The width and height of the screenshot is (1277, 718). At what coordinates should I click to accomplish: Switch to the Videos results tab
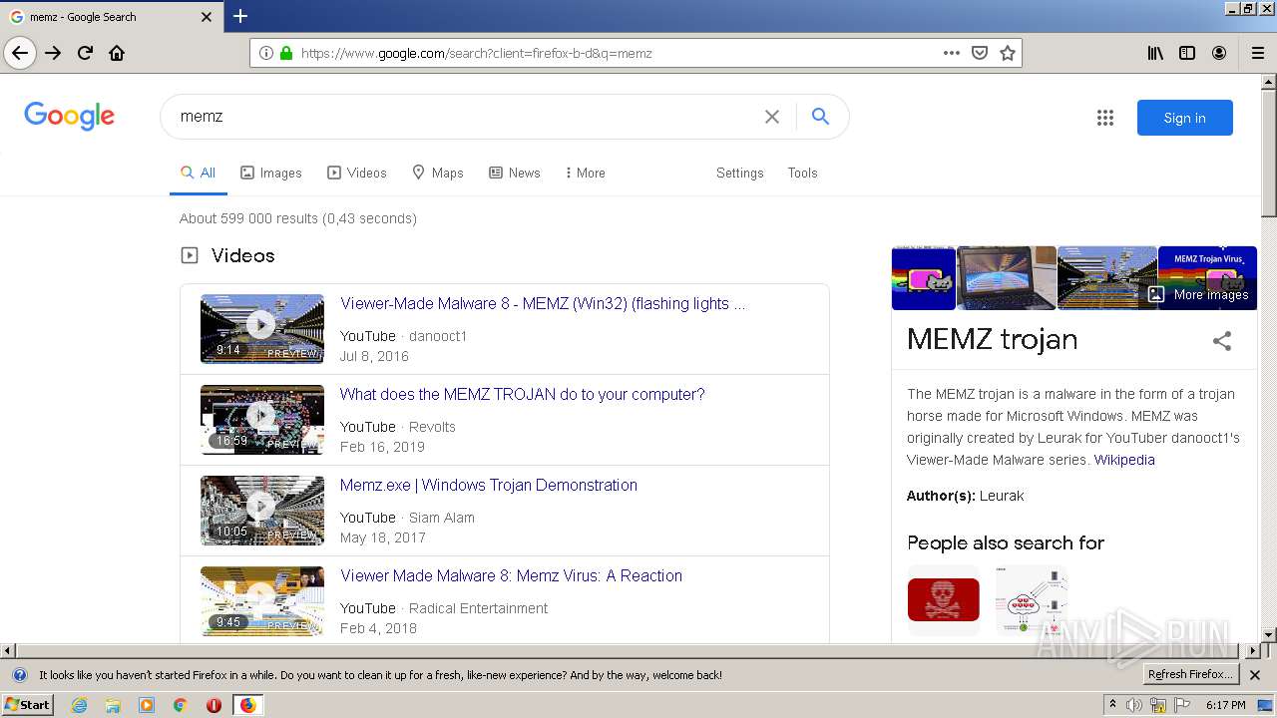coord(357,173)
